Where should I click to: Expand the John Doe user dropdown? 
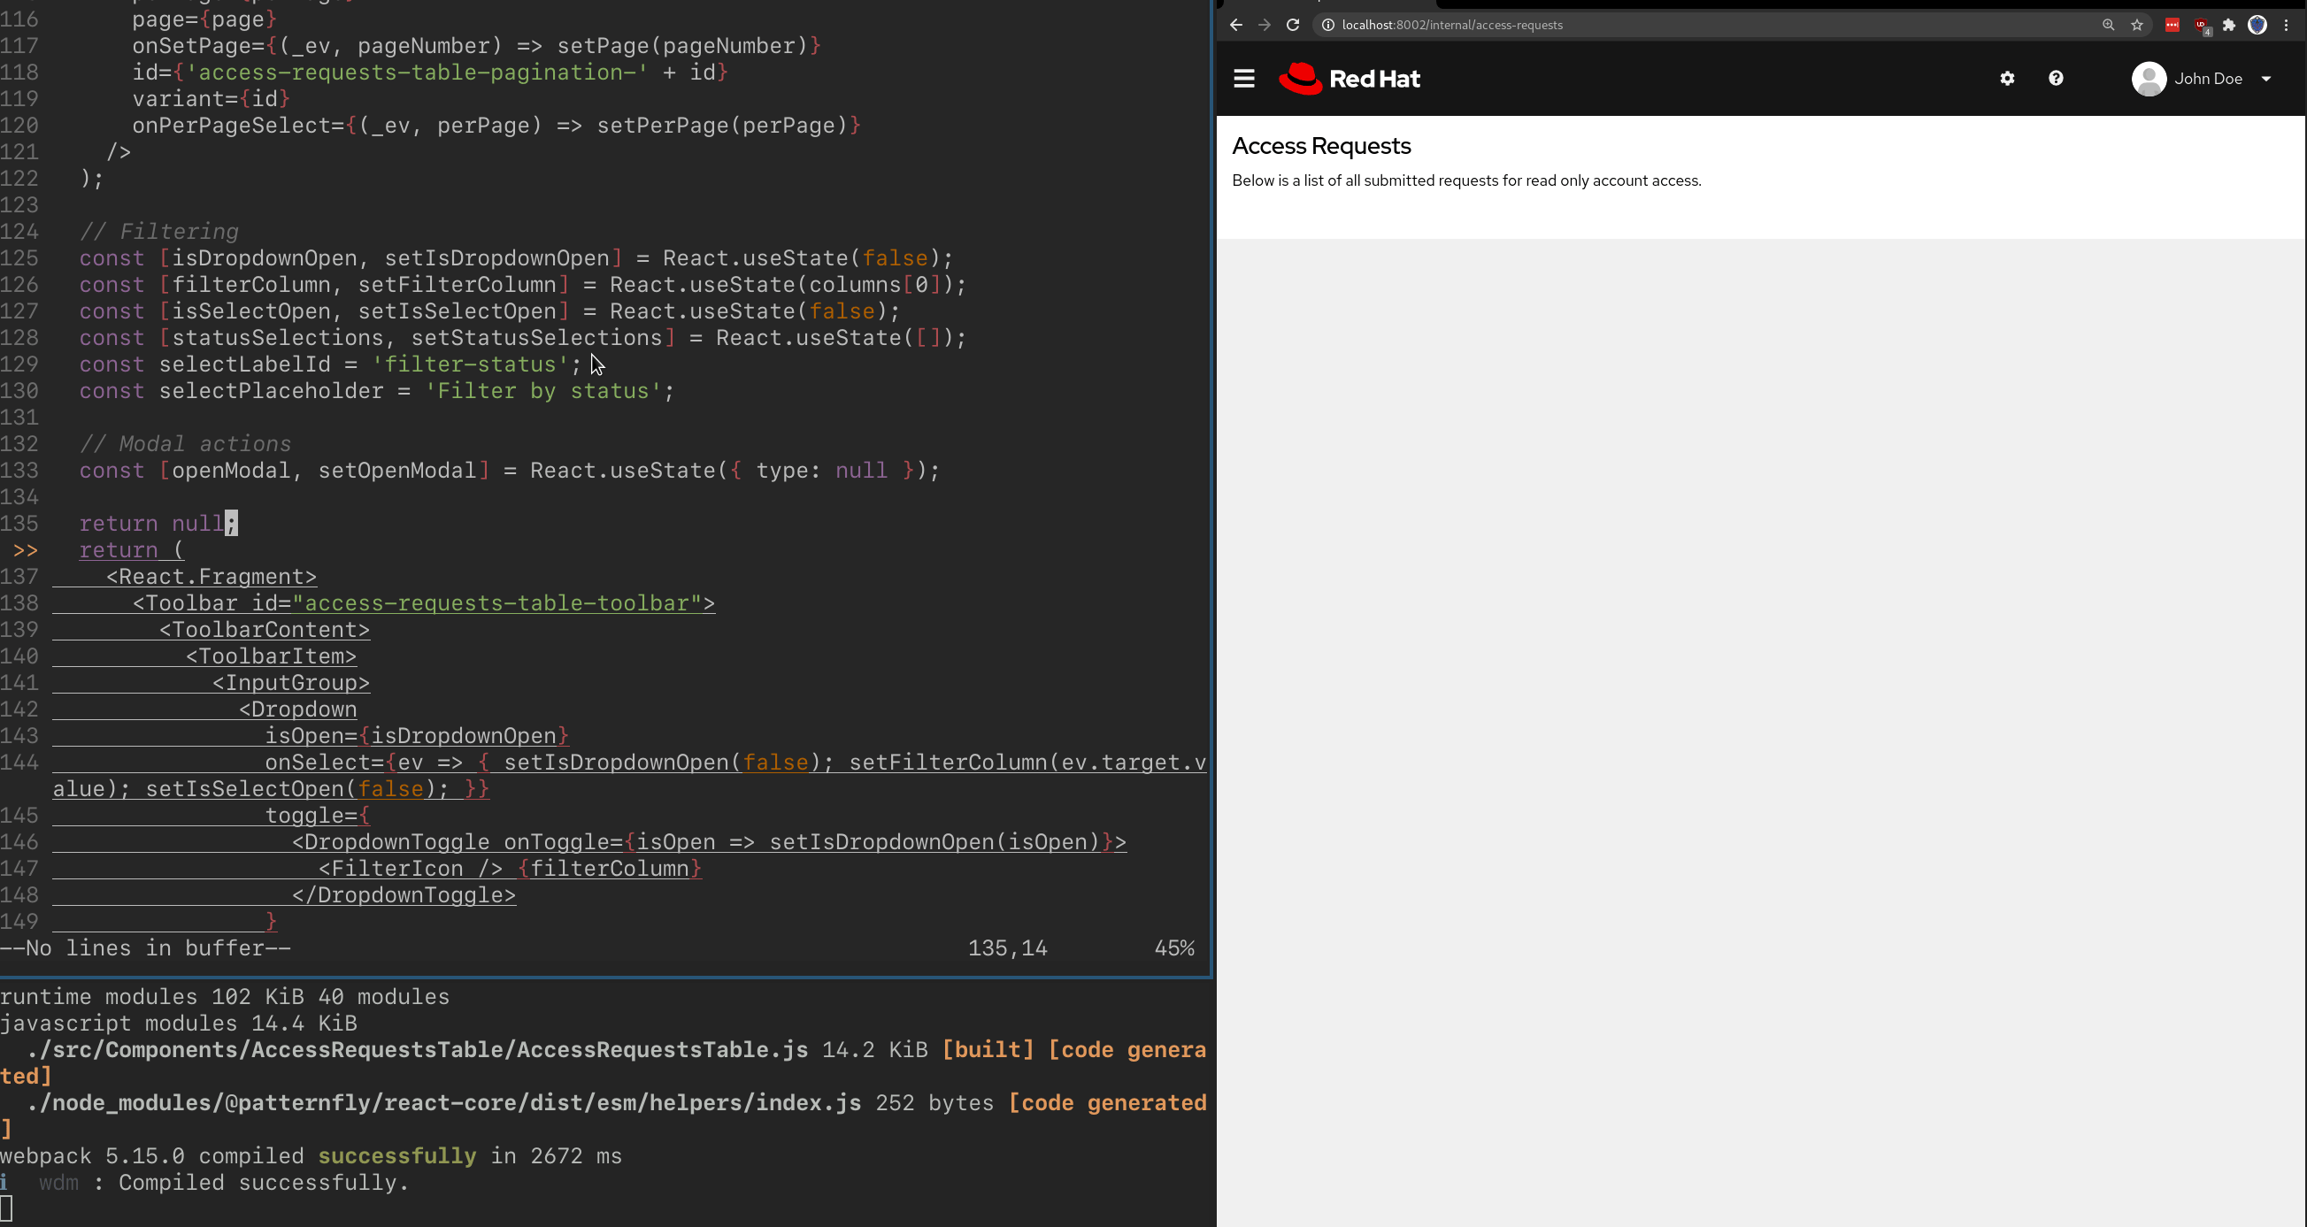click(x=2265, y=79)
